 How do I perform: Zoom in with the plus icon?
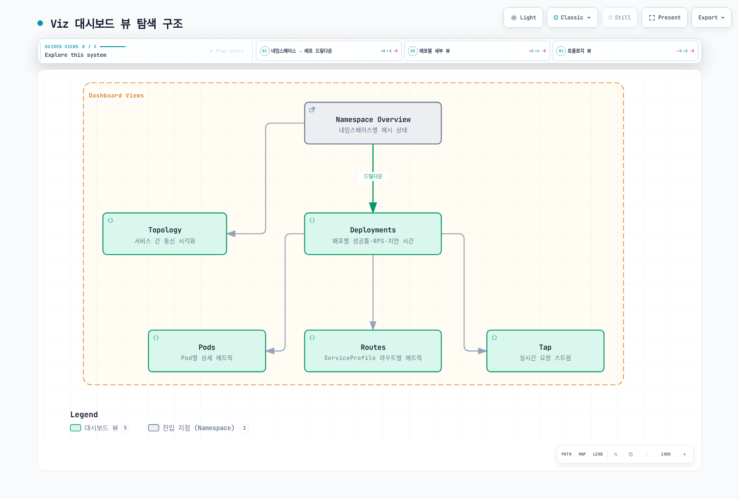pyautogui.click(x=684, y=454)
